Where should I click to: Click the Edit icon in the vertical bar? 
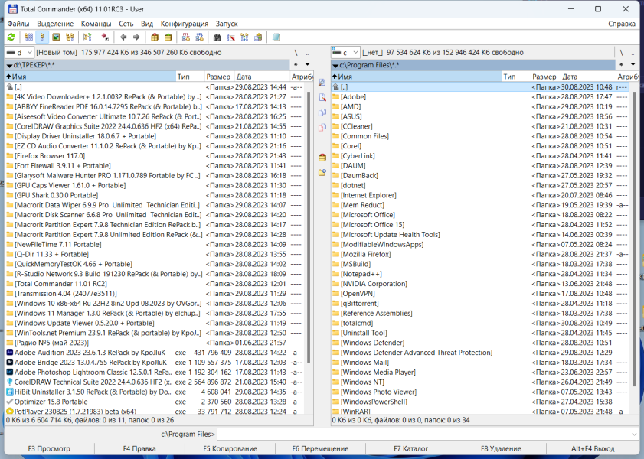click(x=322, y=97)
